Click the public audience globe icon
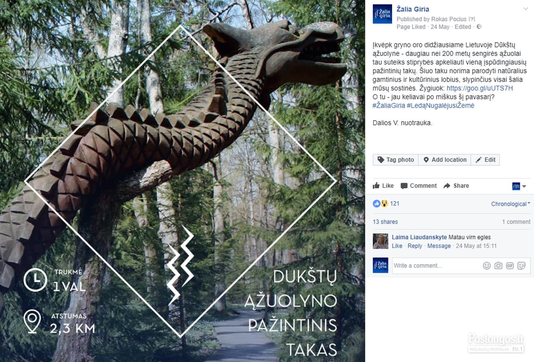The height and width of the screenshot is (362, 534). tap(479, 27)
